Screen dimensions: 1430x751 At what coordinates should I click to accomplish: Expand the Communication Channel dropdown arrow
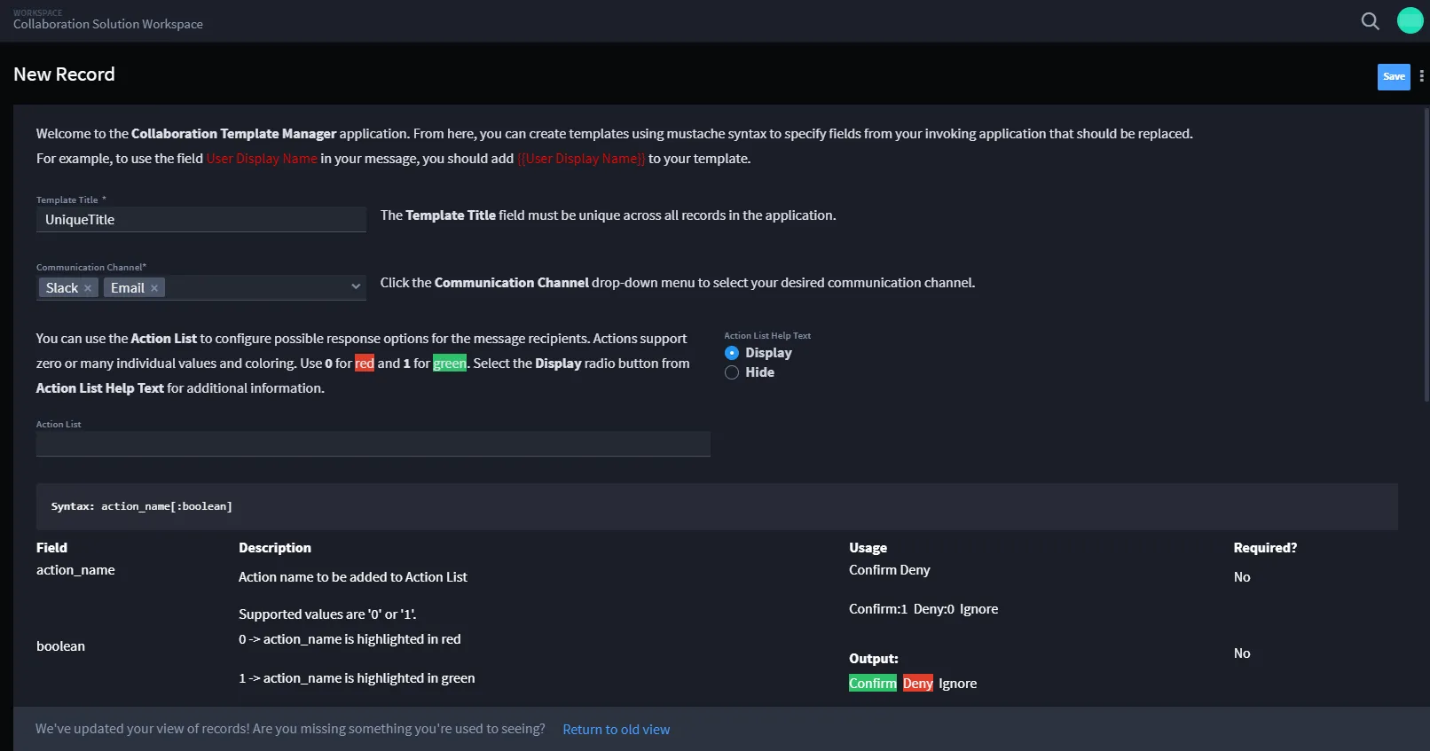356,286
